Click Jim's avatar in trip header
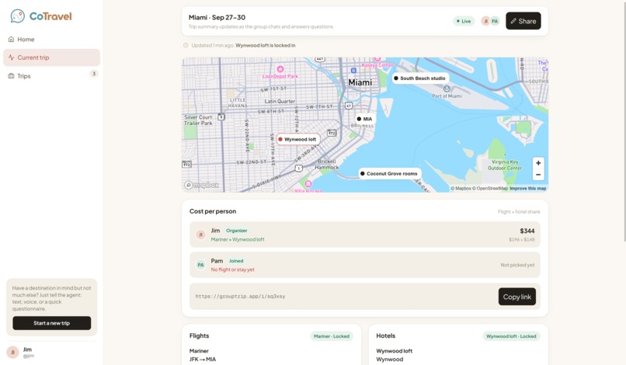Viewport: 626px width, 365px height. pos(485,21)
